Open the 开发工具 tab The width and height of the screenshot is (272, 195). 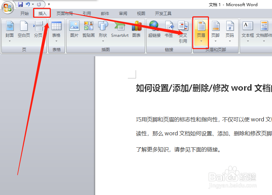click(163, 13)
